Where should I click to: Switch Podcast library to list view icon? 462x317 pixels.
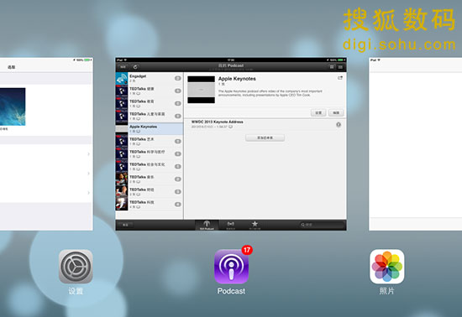coord(340,67)
